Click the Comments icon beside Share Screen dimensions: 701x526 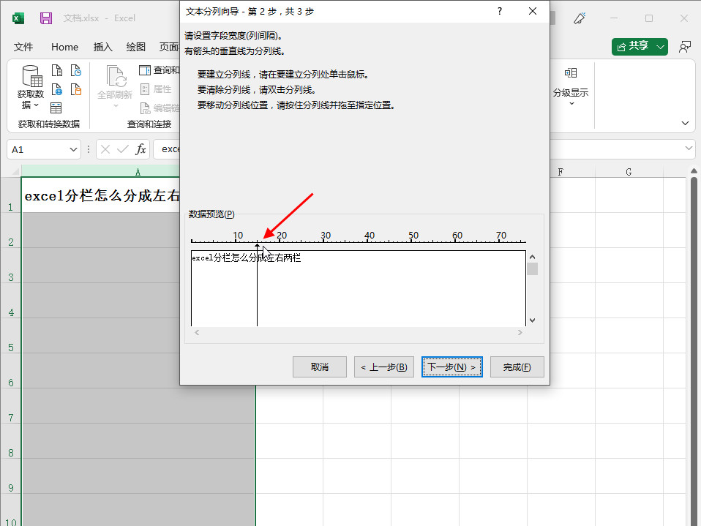click(684, 47)
